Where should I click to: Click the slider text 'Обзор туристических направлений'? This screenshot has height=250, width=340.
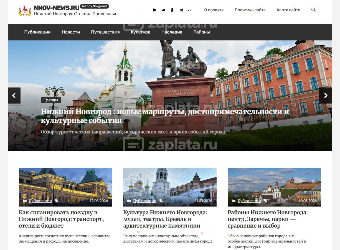pos(133,132)
